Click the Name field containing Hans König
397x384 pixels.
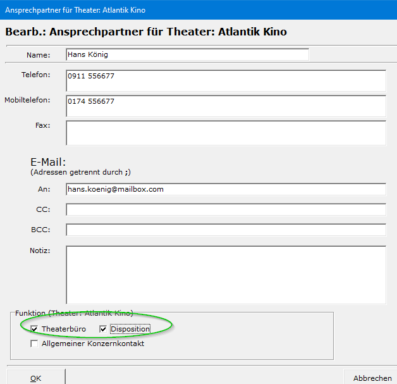(x=187, y=55)
